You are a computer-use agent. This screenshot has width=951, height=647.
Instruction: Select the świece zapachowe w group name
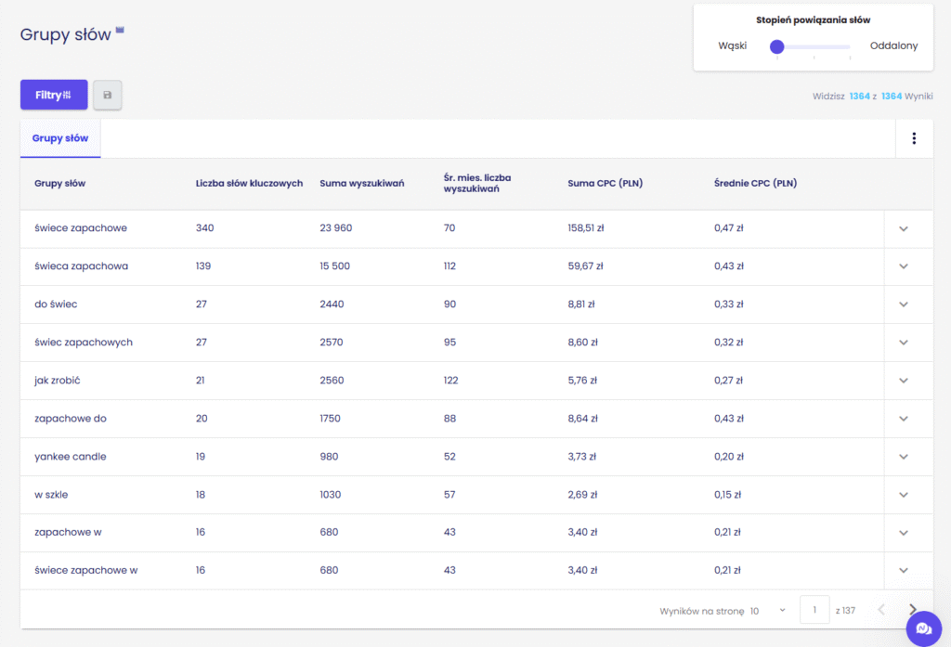point(86,570)
